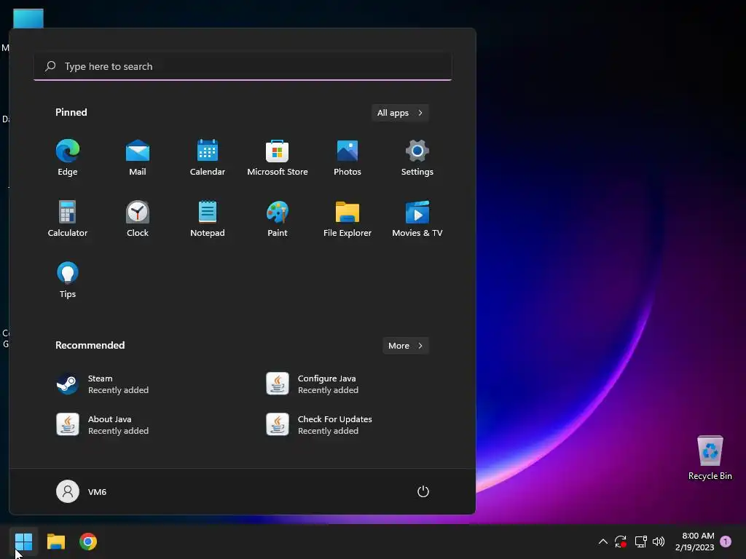Click the Windows Start button on taskbar
The image size is (746, 559).
pyautogui.click(x=23, y=542)
